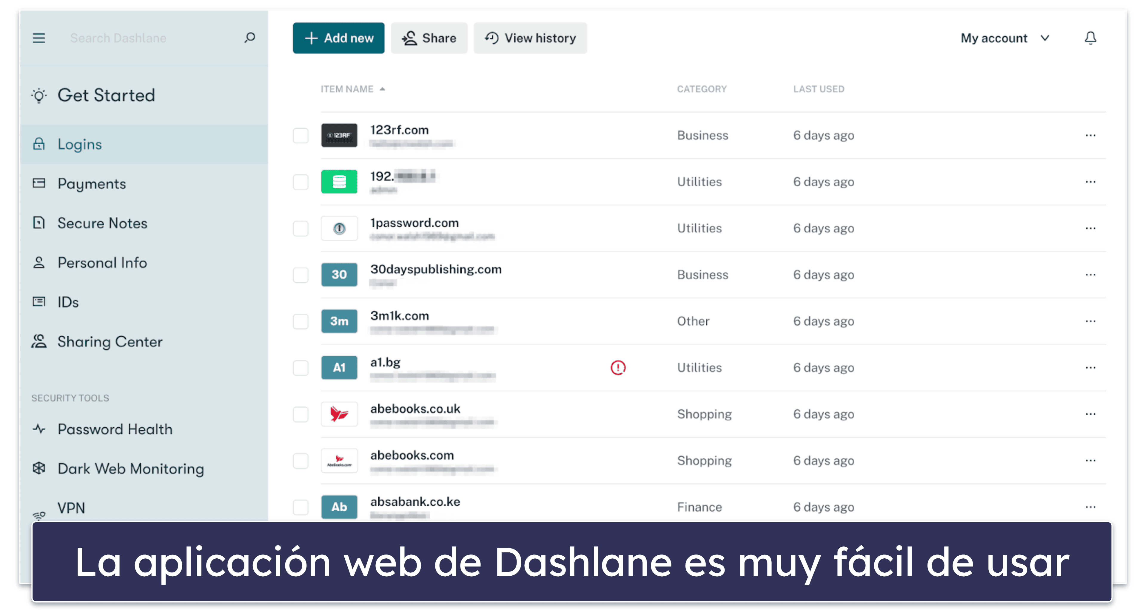Click the warning icon on a1.bg entry
1145x610 pixels.
(x=619, y=367)
